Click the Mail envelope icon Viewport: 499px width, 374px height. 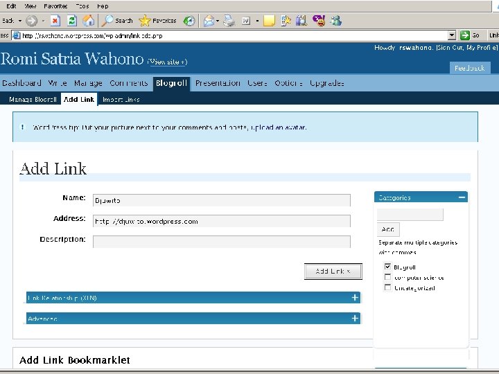(209, 21)
